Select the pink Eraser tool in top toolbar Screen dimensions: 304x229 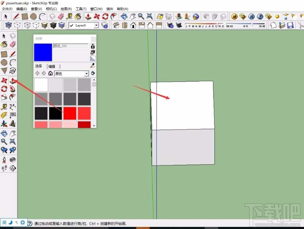[x=61, y=17]
